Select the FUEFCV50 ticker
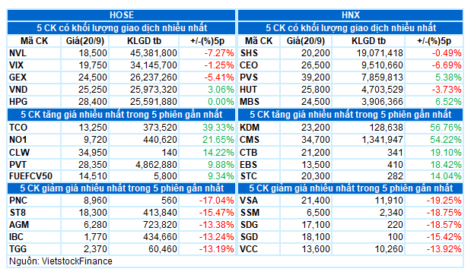 tap(30, 175)
